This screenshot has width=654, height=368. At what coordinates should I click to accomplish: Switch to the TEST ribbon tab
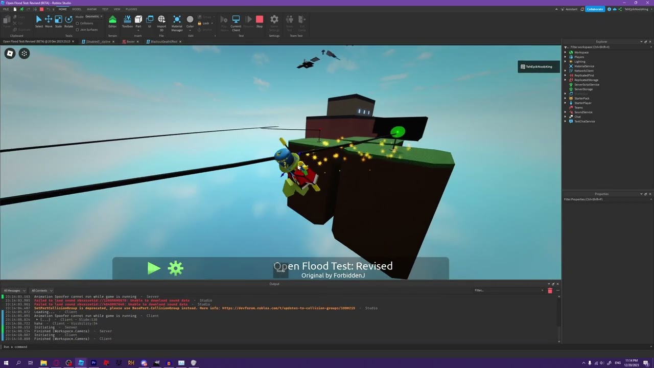[105, 9]
